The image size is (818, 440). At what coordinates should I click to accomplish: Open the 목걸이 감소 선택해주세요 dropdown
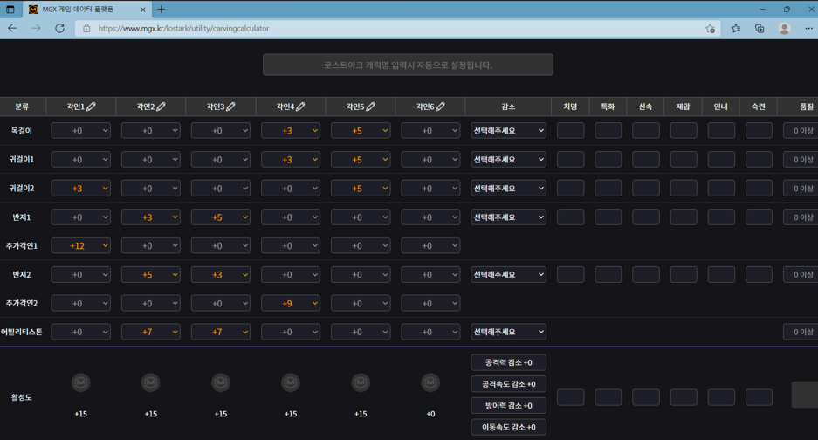(x=508, y=131)
